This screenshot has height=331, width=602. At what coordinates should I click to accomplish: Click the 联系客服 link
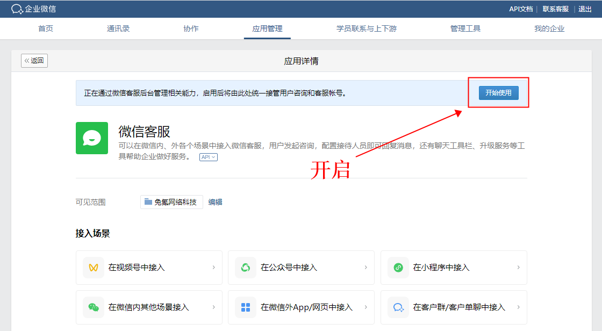click(x=556, y=9)
